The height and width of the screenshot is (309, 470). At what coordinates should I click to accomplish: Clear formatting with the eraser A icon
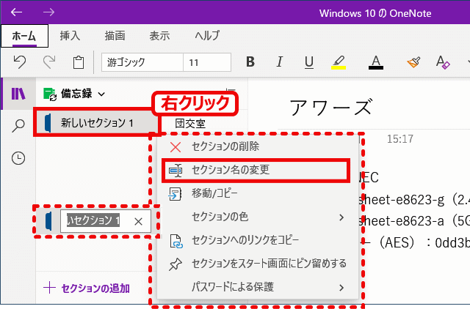click(443, 62)
